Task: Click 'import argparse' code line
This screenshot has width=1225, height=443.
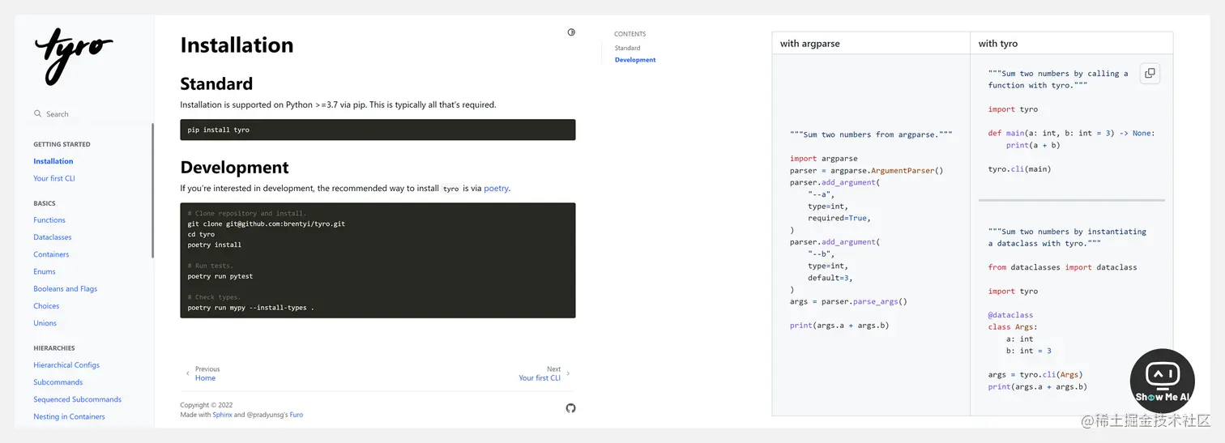Action: pyautogui.click(x=824, y=159)
